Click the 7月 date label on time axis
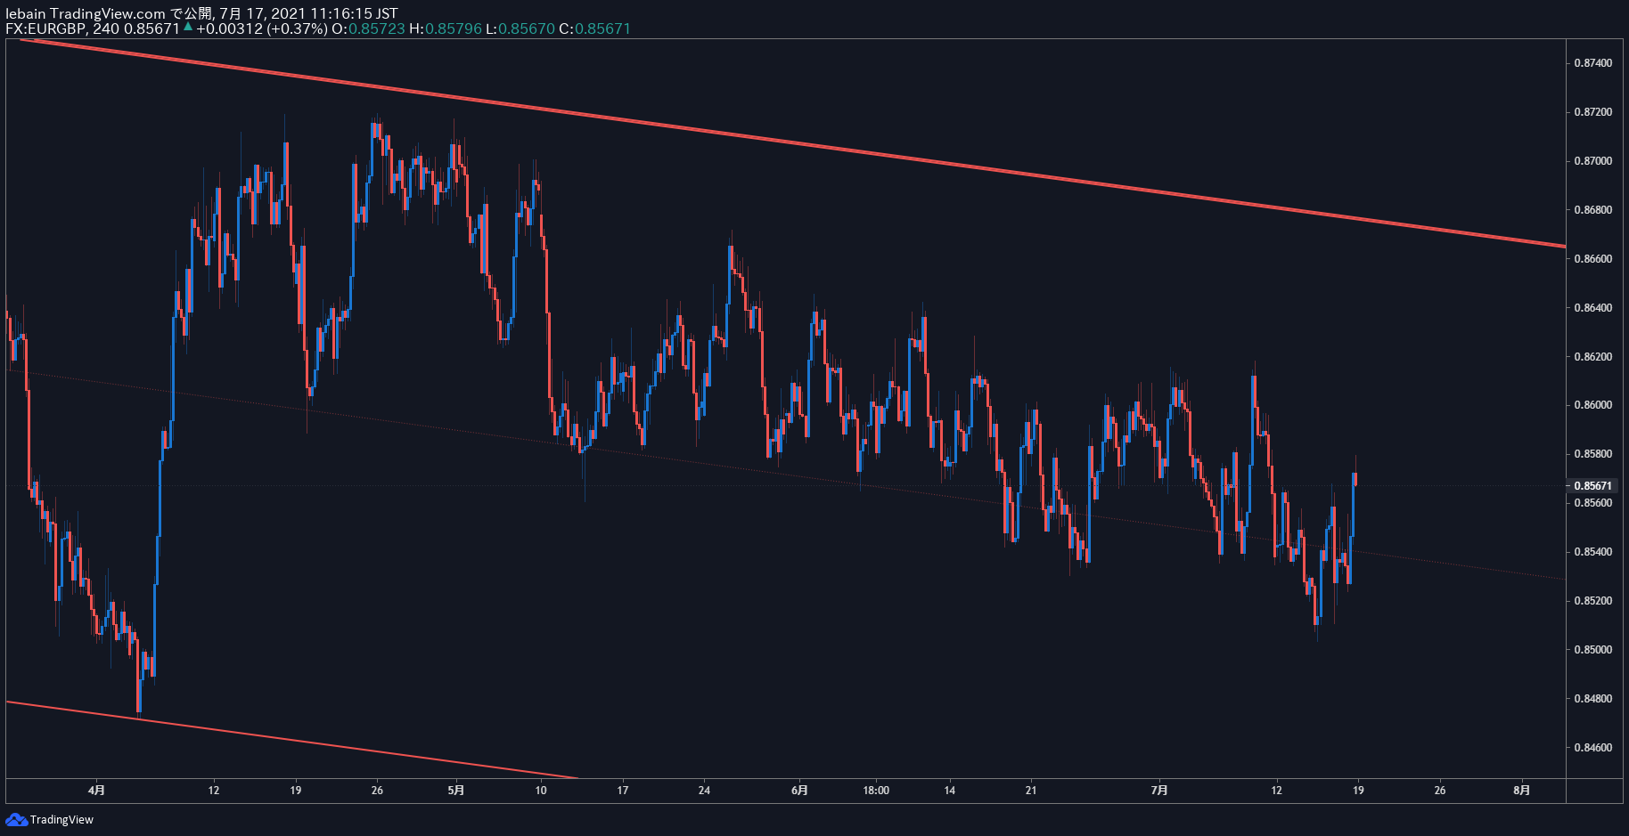The height and width of the screenshot is (836, 1629). (1158, 791)
